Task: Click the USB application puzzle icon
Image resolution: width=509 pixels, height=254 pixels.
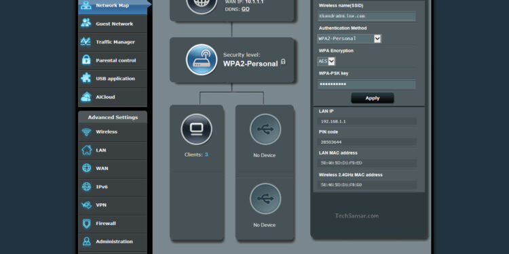Action: tap(86, 78)
